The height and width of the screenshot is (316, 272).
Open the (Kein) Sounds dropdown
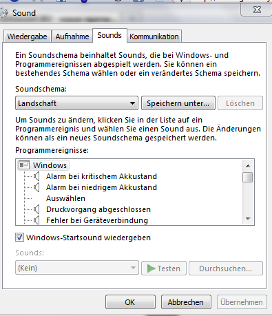[x=77, y=268]
